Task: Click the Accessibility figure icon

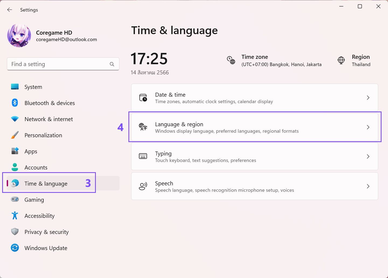Action: point(15,215)
